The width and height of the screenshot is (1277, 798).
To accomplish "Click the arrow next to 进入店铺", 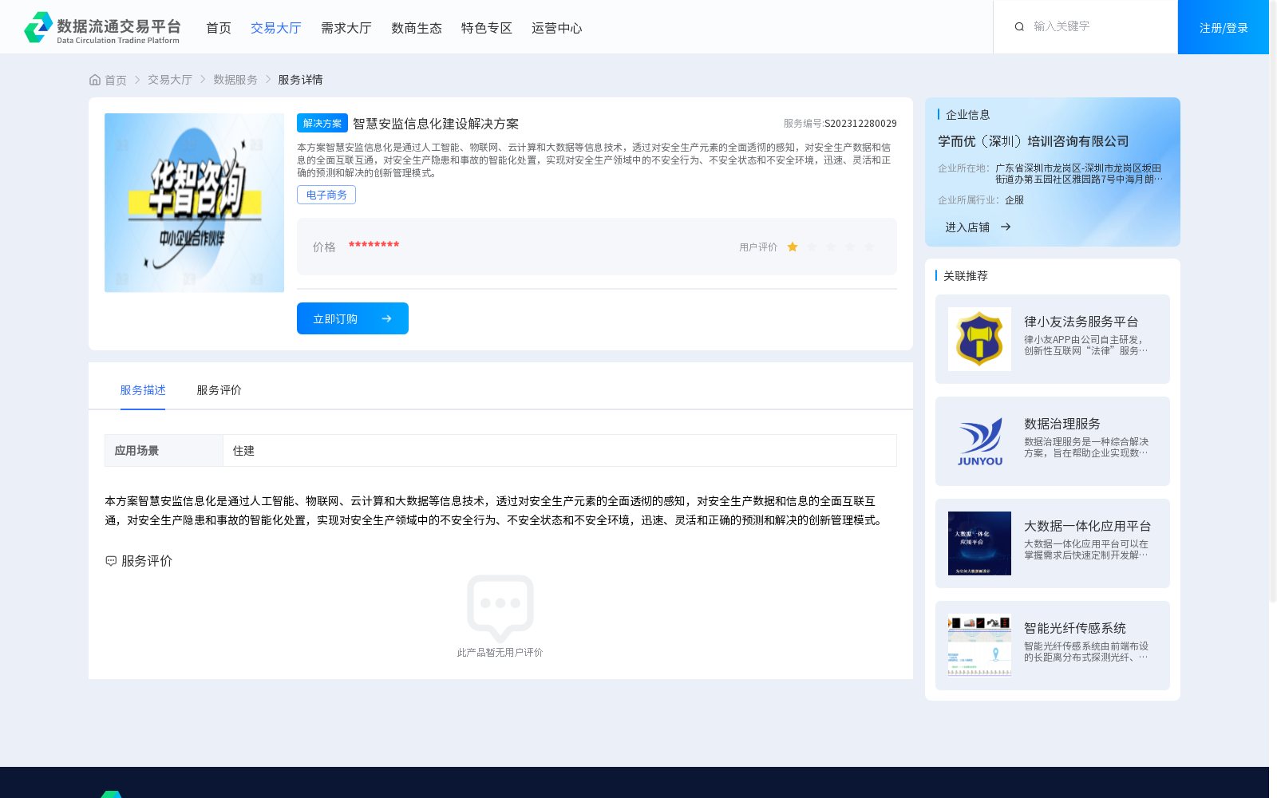I will click(x=1006, y=227).
